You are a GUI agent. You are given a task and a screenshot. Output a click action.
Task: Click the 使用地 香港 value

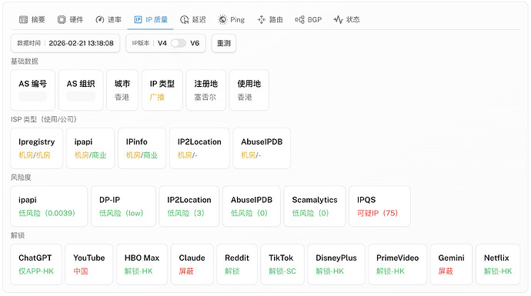245,98
